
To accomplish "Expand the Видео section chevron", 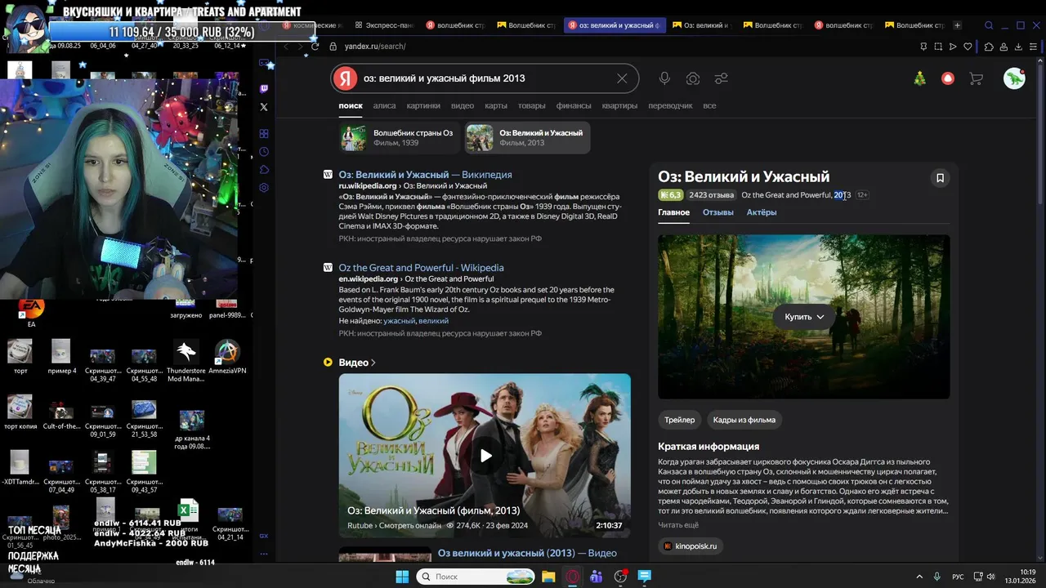I will point(373,363).
